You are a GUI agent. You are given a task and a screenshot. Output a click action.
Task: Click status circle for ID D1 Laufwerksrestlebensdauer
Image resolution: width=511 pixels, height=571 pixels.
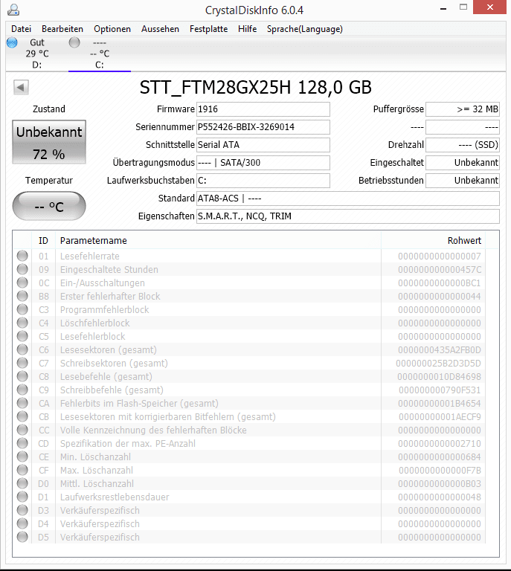click(22, 497)
